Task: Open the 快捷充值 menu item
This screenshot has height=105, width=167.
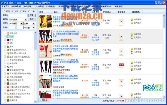Action: coord(118,6)
